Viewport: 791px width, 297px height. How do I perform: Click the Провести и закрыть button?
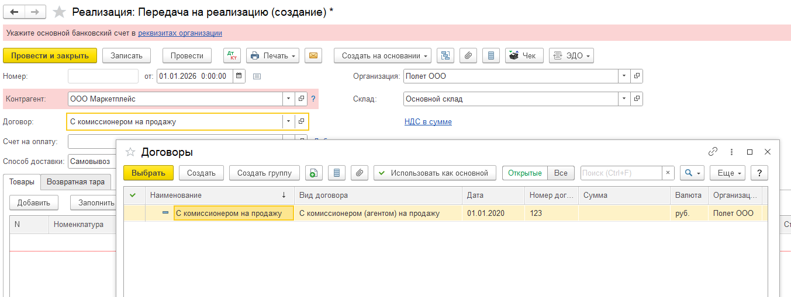tap(50, 55)
